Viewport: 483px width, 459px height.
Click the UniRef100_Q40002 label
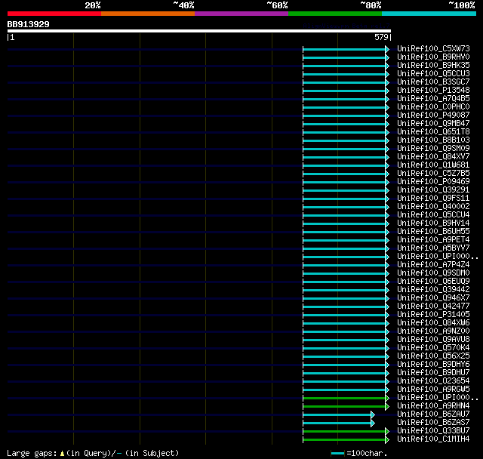(x=433, y=207)
